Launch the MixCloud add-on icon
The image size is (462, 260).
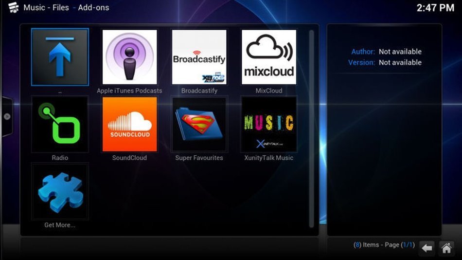tap(269, 57)
